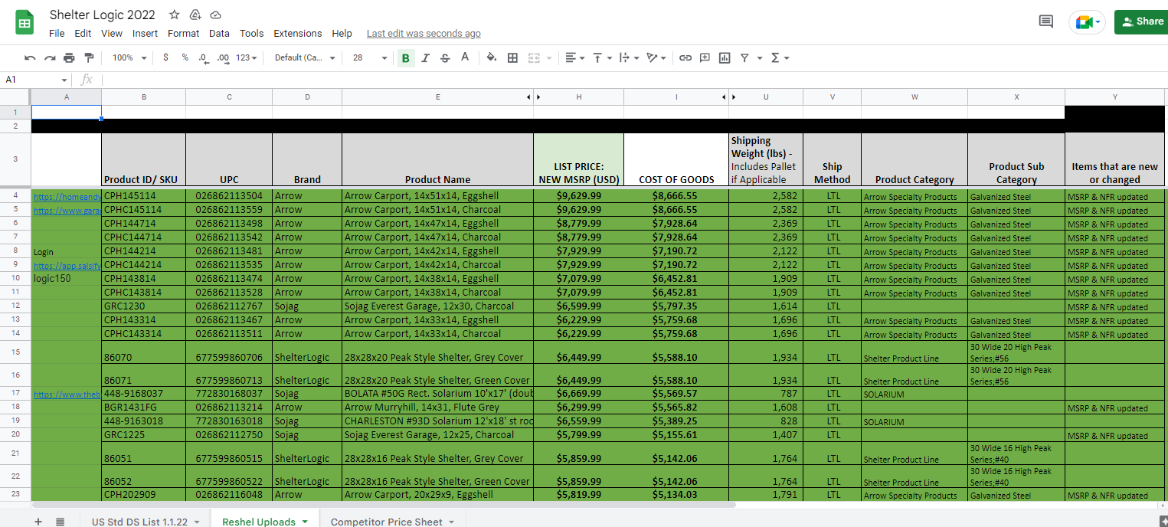Expand hidden columns left of column U

pyautogui.click(x=734, y=97)
